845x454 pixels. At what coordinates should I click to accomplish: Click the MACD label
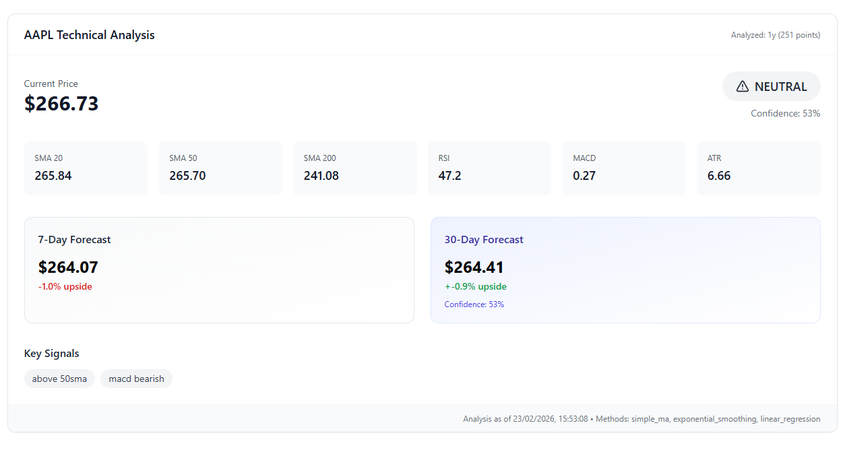pyautogui.click(x=585, y=158)
